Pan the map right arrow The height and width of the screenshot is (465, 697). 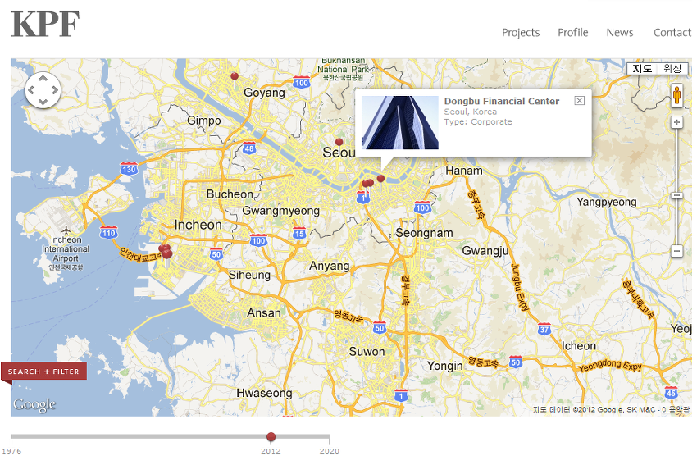[x=55, y=90]
